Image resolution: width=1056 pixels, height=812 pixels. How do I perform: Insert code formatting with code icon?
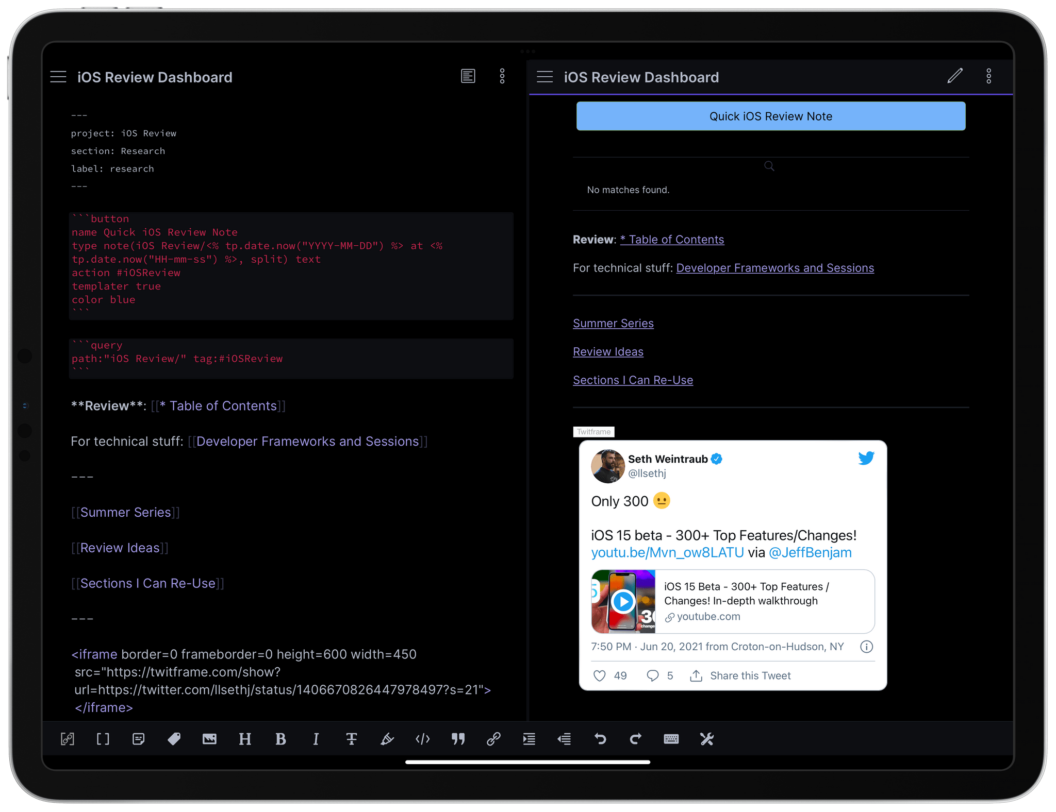(423, 739)
